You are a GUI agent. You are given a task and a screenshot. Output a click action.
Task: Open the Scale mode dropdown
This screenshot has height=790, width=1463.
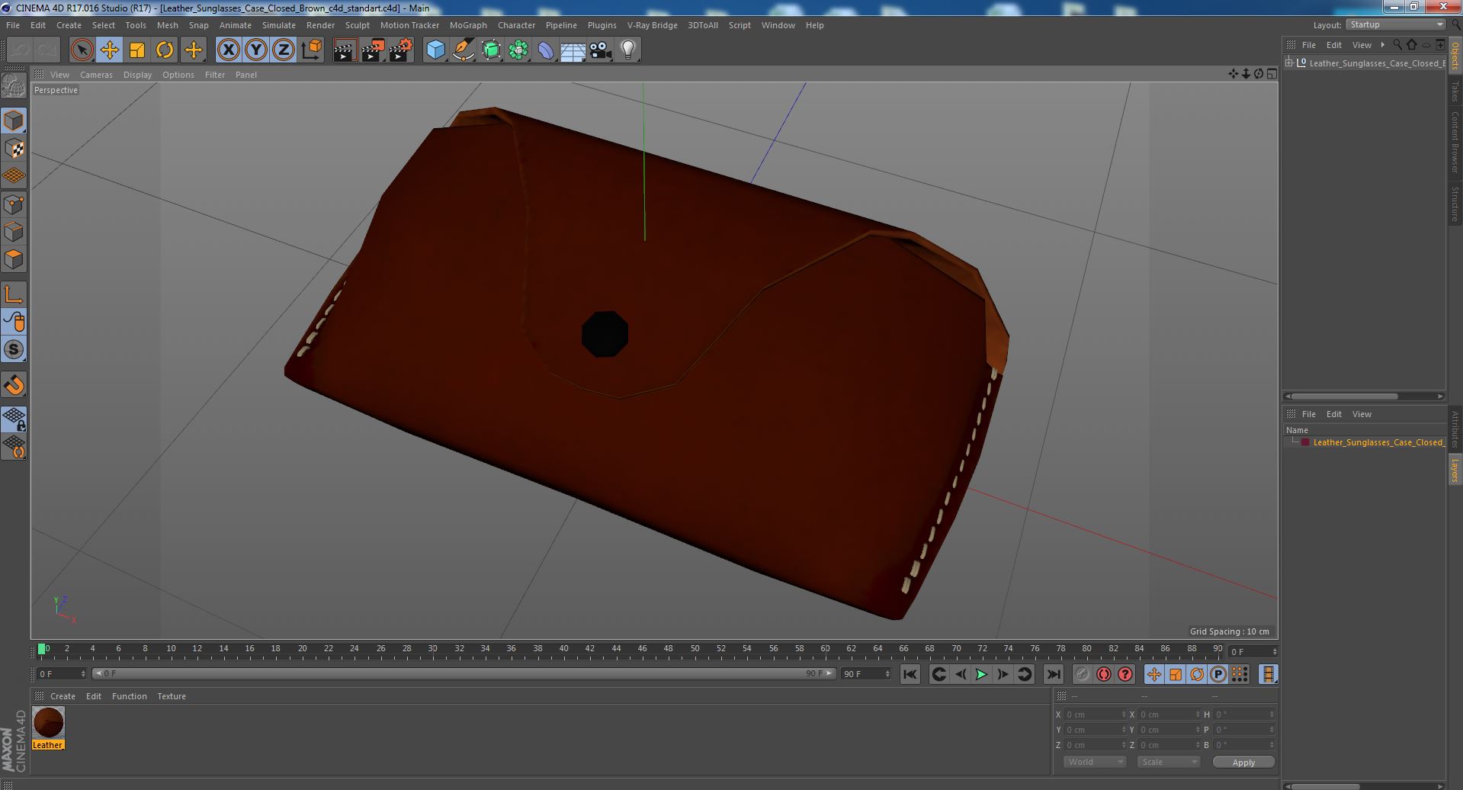pyautogui.click(x=1168, y=762)
